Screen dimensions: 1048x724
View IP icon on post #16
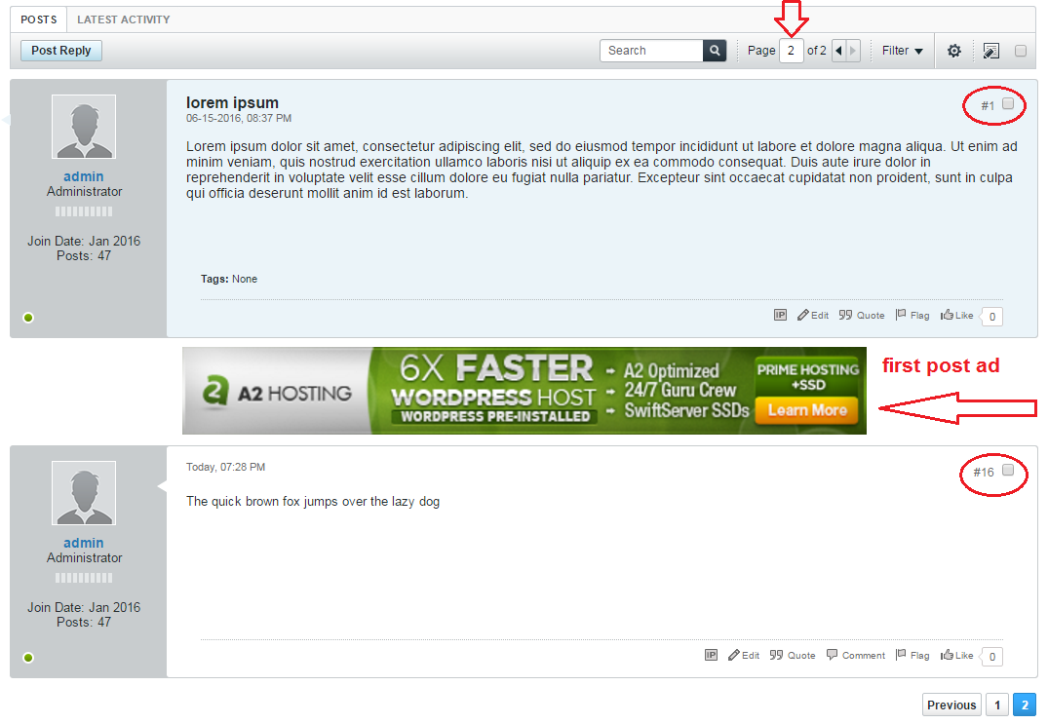click(x=711, y=655)
